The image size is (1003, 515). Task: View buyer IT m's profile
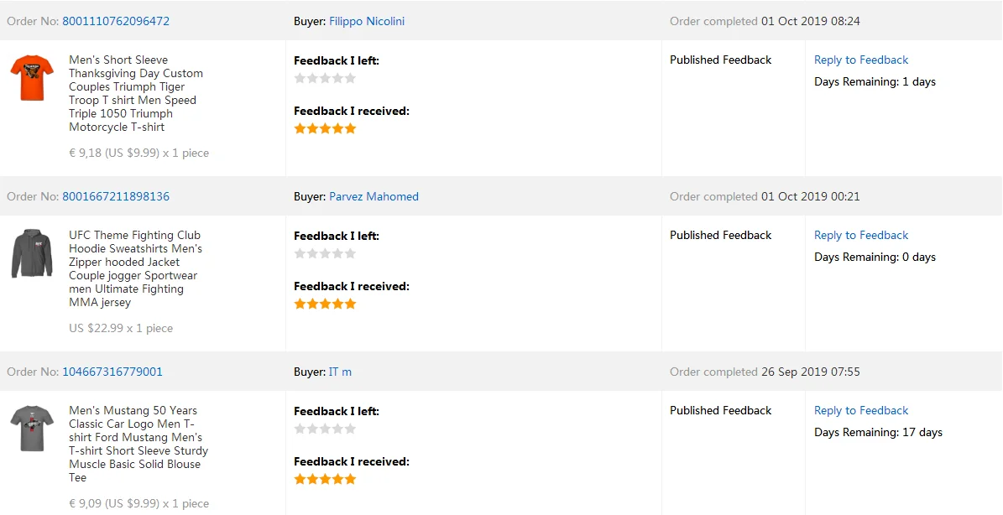click(340, 372)
